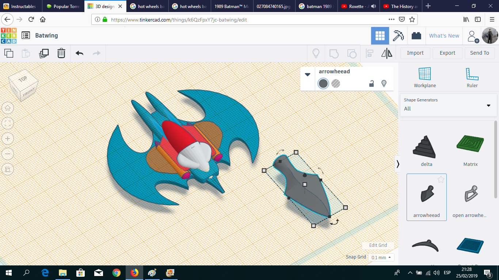The width and height of the screenshot is (499, 280).
Task: Open File Explorer from the taskbar
Action: coord(63,273)
